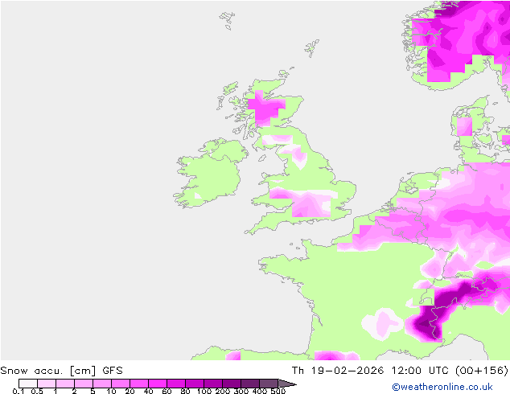Image resolution: width=510 pixels, height=394 pixels.
Task: Select the 80–100 cm legend swatch
Action: point(195,384)
